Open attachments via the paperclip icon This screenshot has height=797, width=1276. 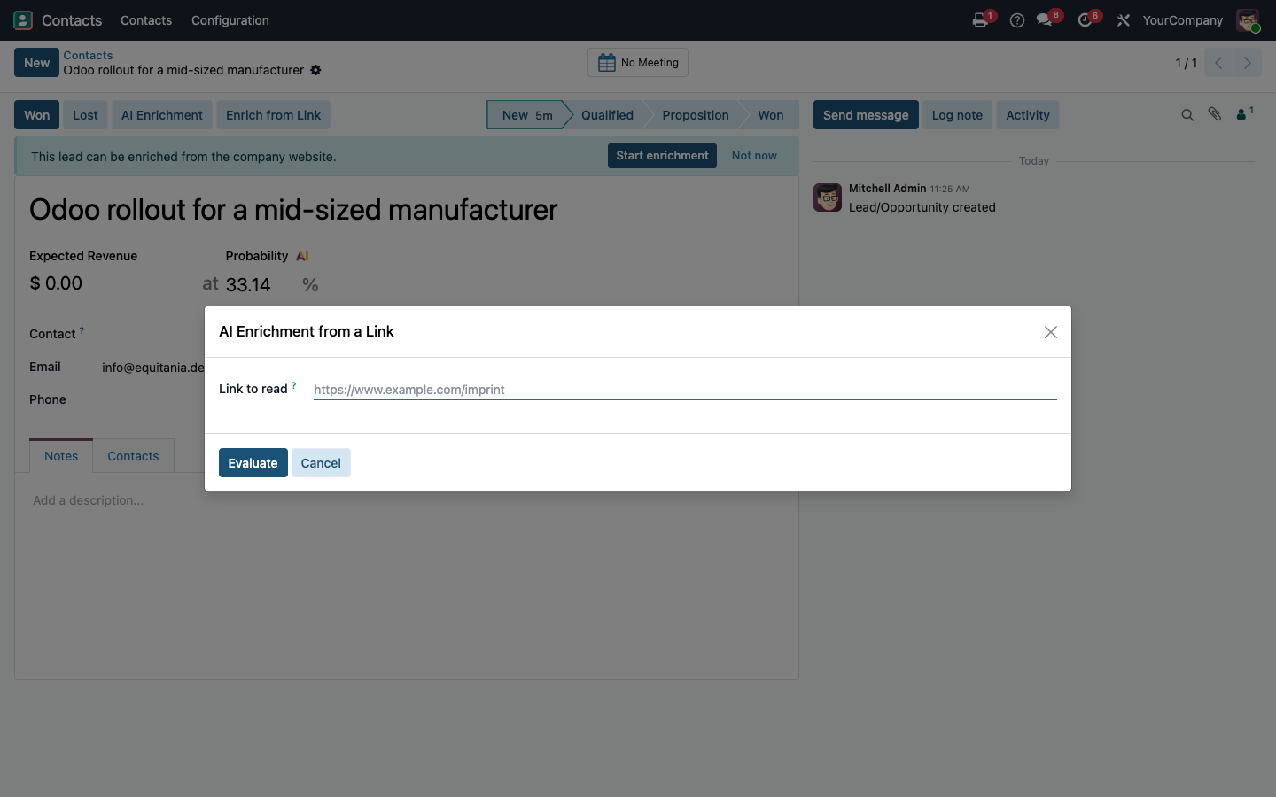coord(1215,114)
